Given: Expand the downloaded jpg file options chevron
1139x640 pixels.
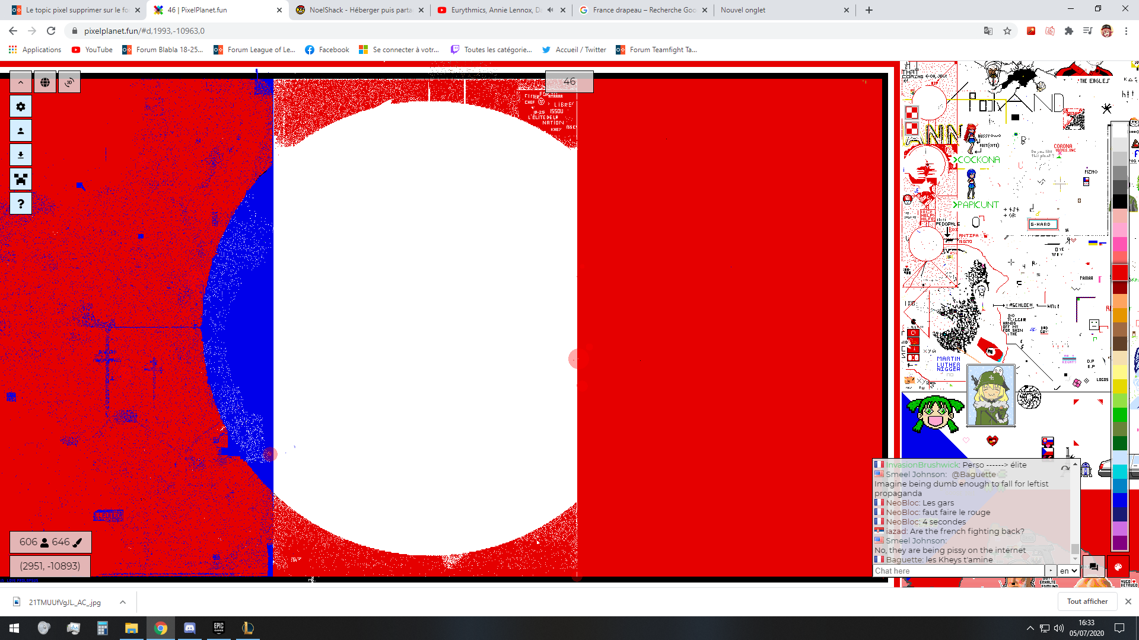Looking at the screenshot, I should [x=123, y=602].
